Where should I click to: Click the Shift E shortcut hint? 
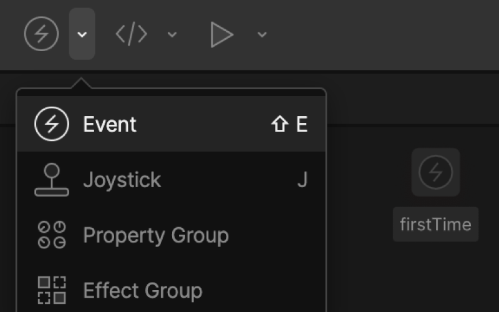click(x=289, y=124)
